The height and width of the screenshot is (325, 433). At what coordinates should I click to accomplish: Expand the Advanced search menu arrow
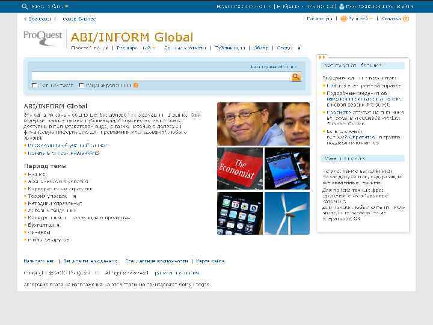click(154, 48)
